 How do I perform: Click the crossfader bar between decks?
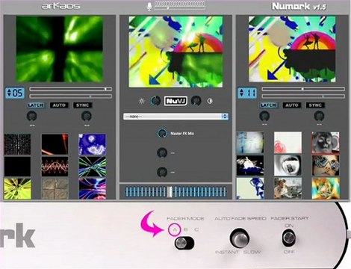pyautogui.click(x=175, y=192)
